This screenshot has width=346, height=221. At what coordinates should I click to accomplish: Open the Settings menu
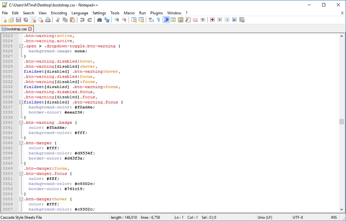click(99, 13)
